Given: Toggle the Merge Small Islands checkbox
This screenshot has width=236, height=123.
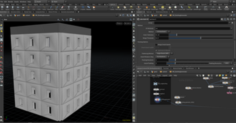Looking at the screenshot, I should 156,45.
